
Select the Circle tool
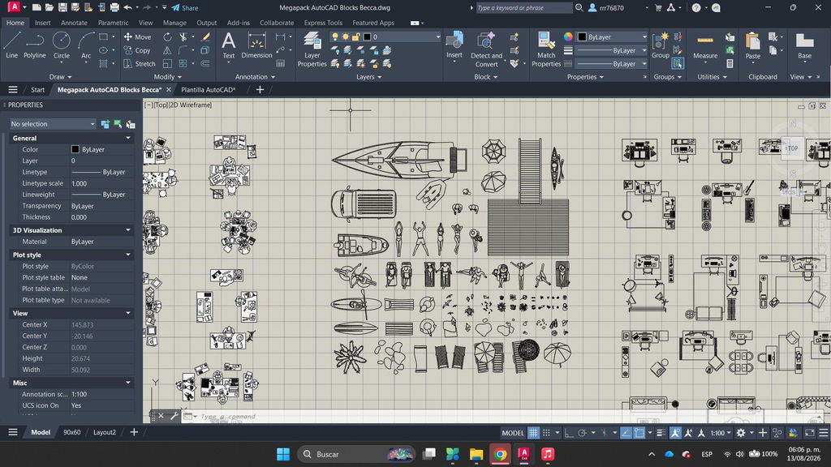62,45
